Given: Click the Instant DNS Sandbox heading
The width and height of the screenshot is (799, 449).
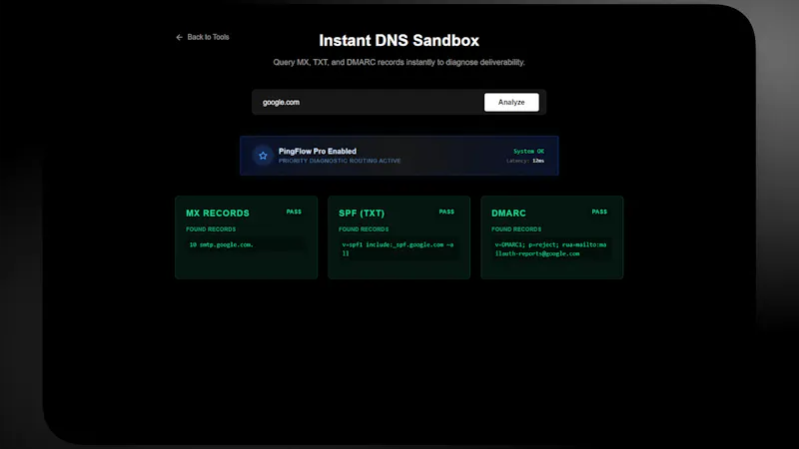Looking at the screenshot, I should [399, 41].
